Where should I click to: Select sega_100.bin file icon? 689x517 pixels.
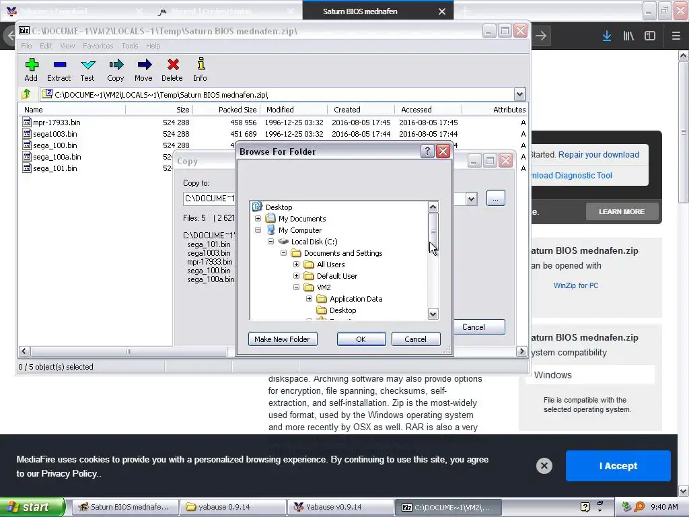pyautogui.click(x=27, y=145)
